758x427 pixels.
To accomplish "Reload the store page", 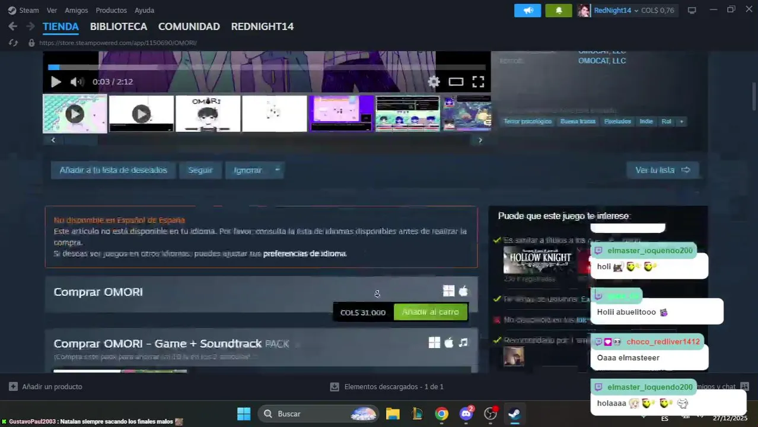I will 13,43.
